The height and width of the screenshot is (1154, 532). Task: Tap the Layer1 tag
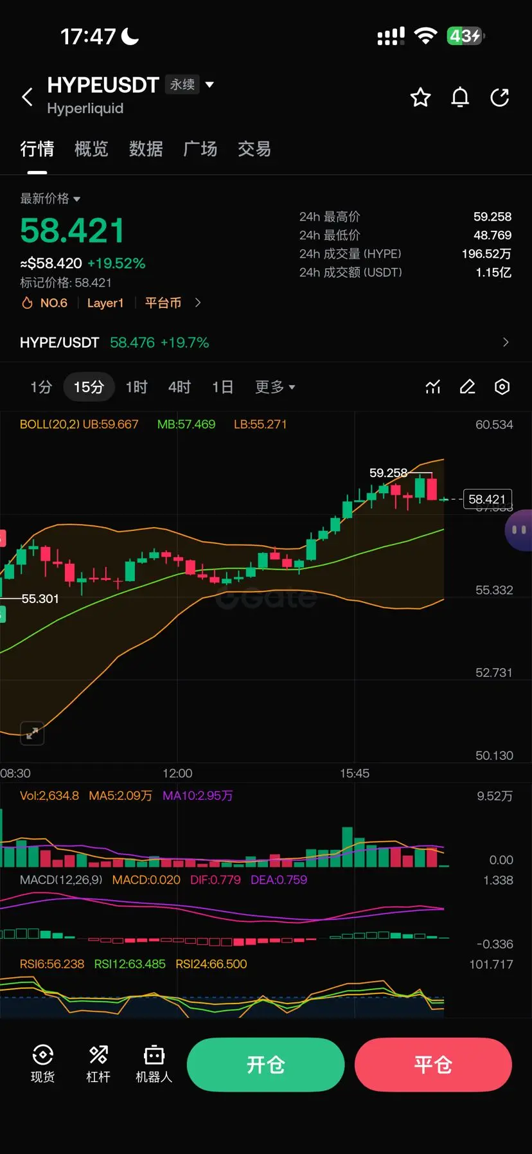[105, 303]
